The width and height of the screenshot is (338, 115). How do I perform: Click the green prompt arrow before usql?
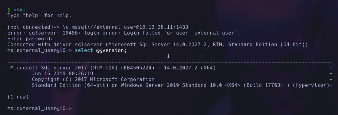[9, 10]
